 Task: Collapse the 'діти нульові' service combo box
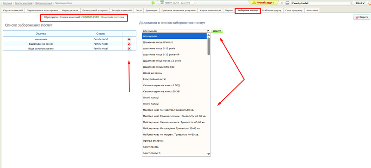pyautogui.click(x=176, y=31)
